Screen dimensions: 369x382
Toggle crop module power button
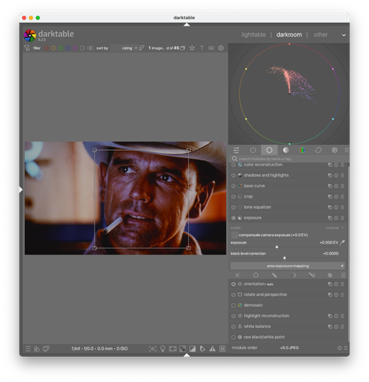pyautogui.click(x=234, y=197)
